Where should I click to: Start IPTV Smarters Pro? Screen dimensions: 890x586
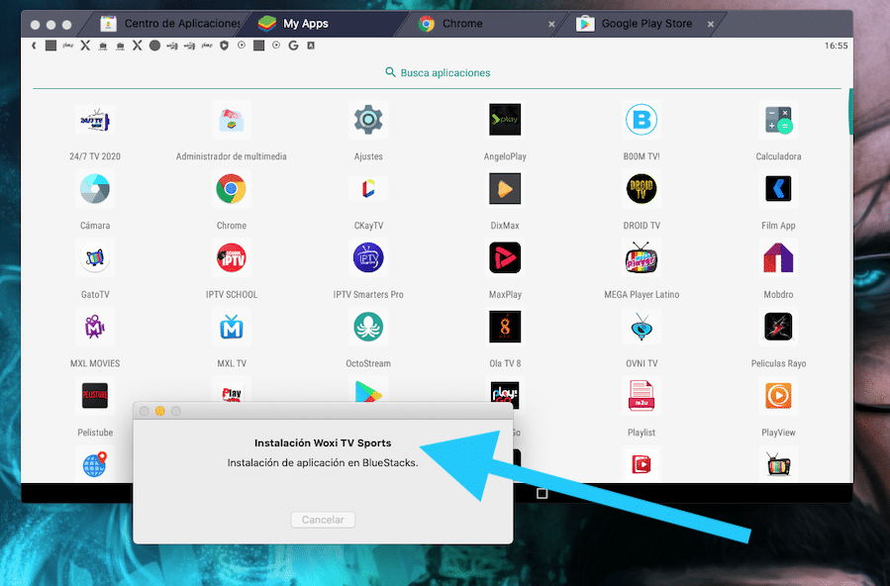point(367,257)
